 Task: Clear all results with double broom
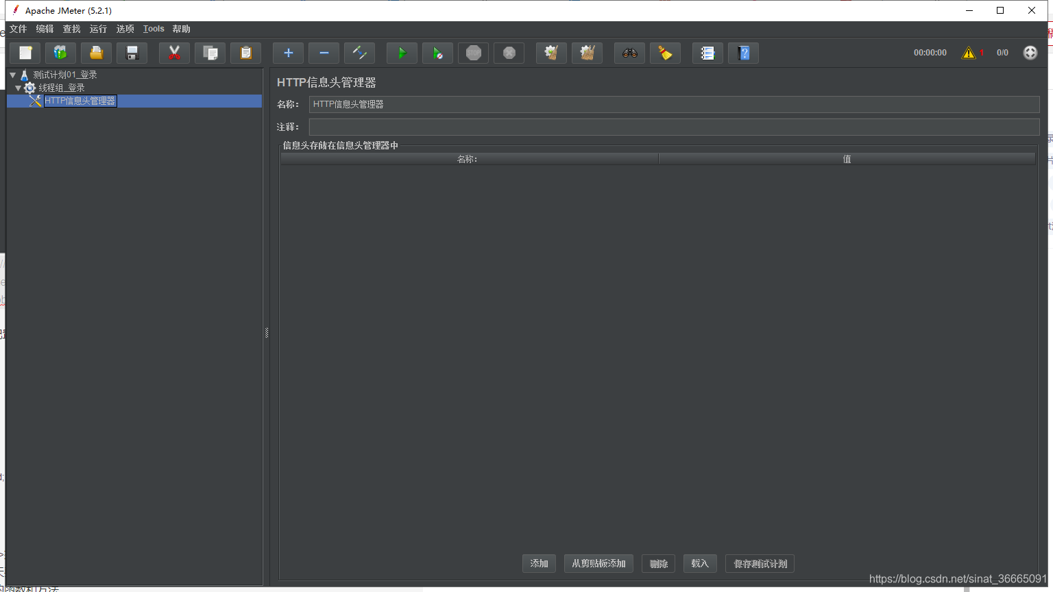pyautogui.click(x=587, y=53)
